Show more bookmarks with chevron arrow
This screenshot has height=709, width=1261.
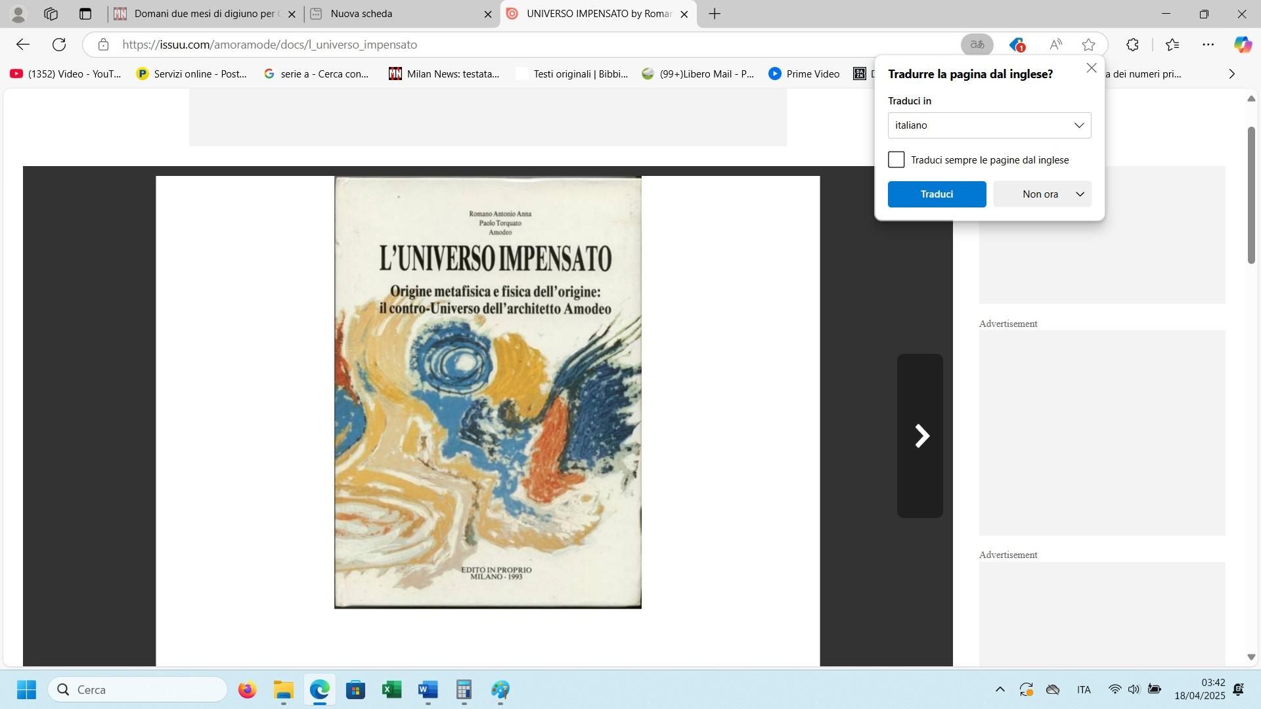pyautogui.click(x=1231, y=74)
